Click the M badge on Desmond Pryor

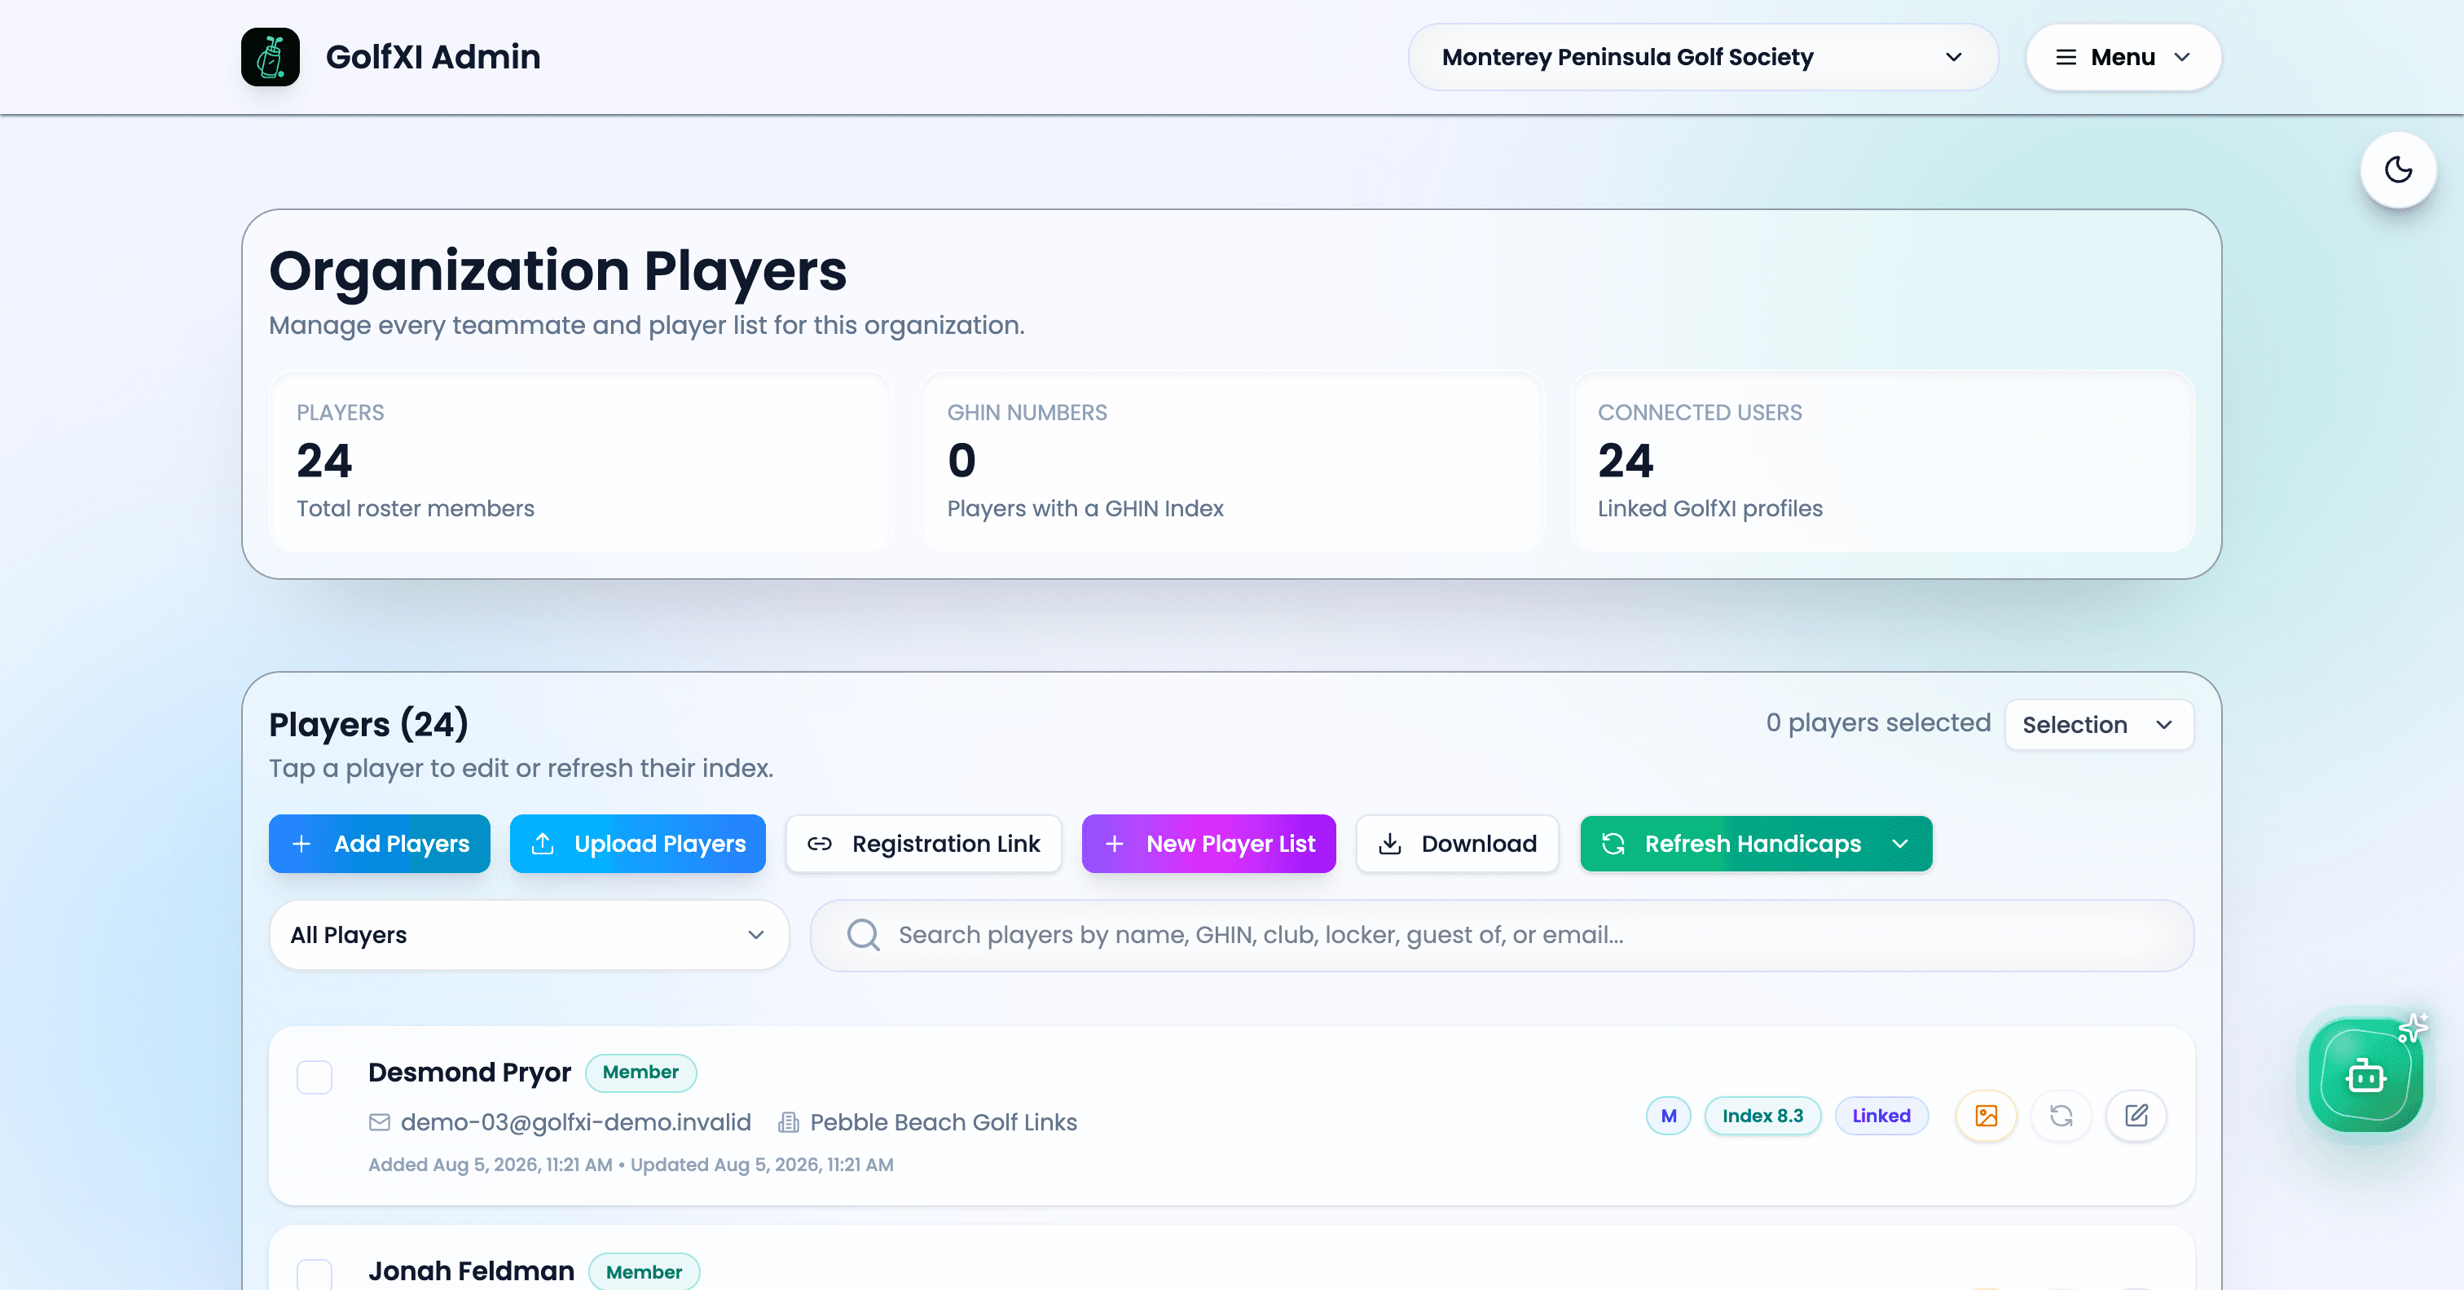(x=1668, y=1115)
